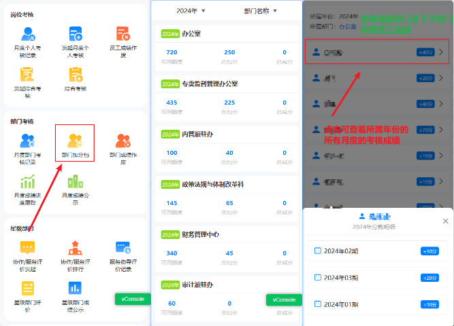Open the 2024年03期 score entry
454x326 pixels.
(378, 278)
